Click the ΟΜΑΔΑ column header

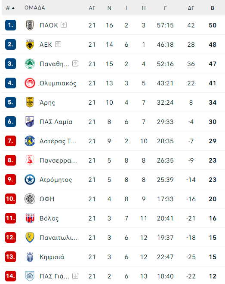35,8
